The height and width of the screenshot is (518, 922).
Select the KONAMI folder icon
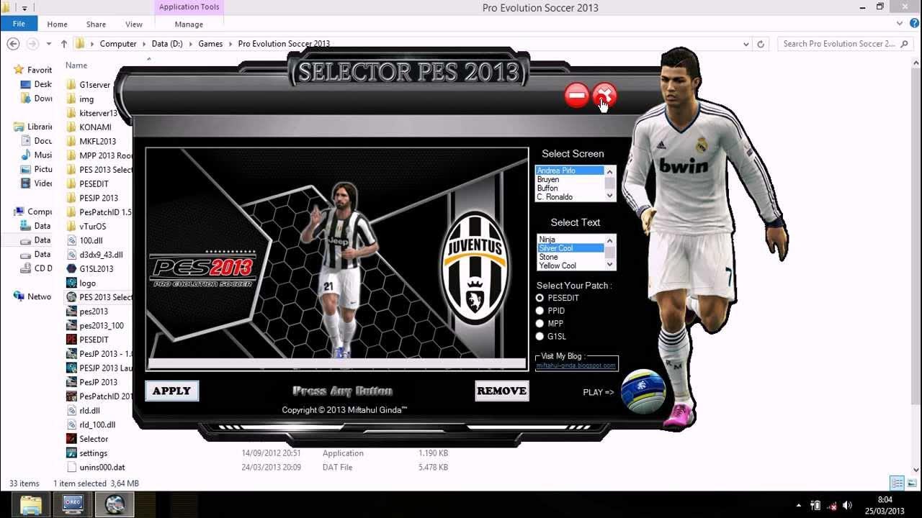[x=71, y=127]
